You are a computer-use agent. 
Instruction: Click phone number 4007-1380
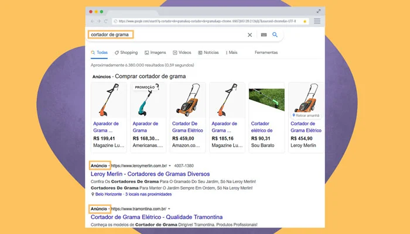[184, 166]
